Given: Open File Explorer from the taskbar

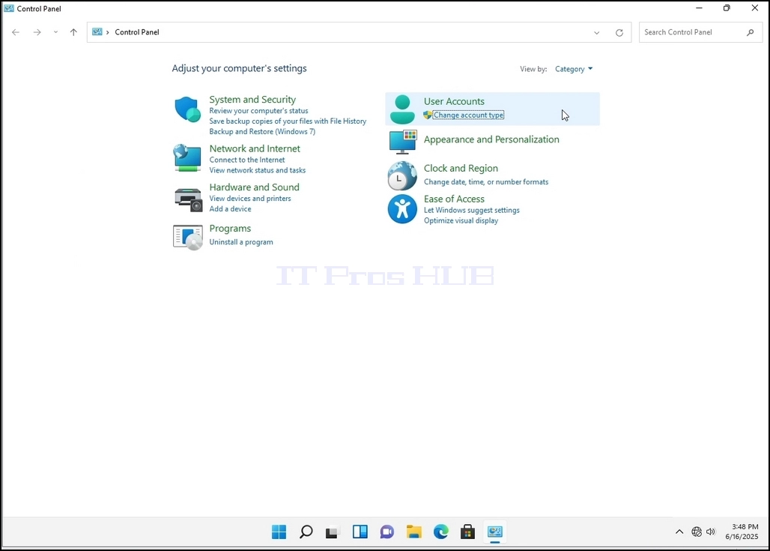Looking at the screenshot, I should 414,532.
